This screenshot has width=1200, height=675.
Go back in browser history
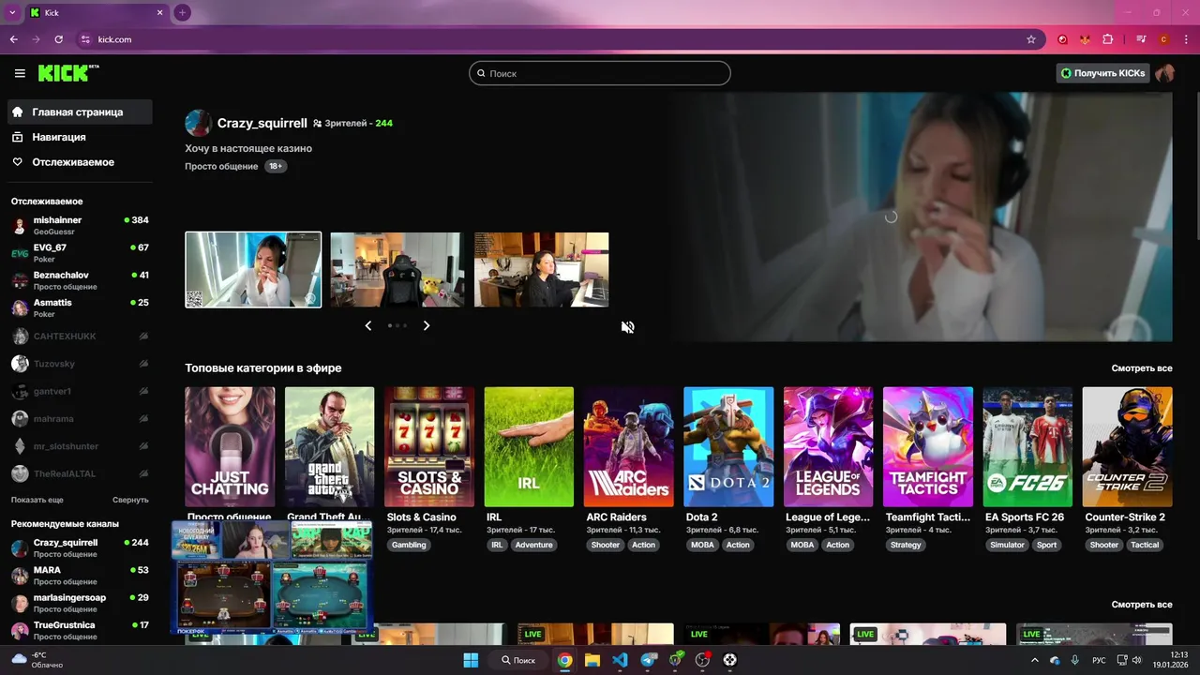coord(13,39)
